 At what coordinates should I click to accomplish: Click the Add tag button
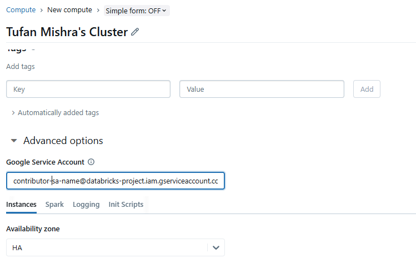[367, 89]
